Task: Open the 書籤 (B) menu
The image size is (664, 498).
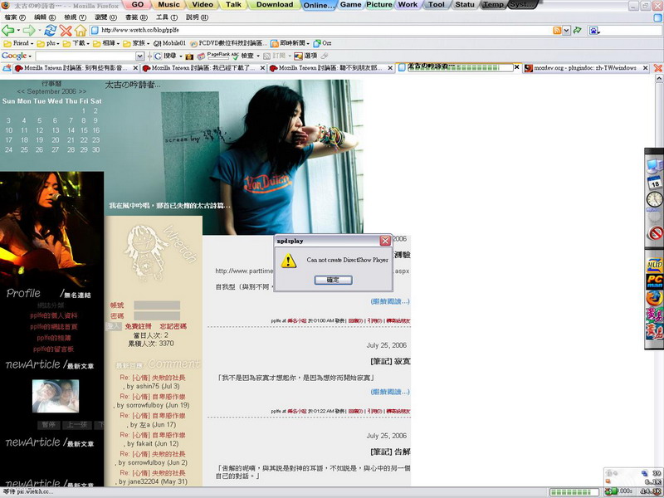Action: tap(136, 17)
